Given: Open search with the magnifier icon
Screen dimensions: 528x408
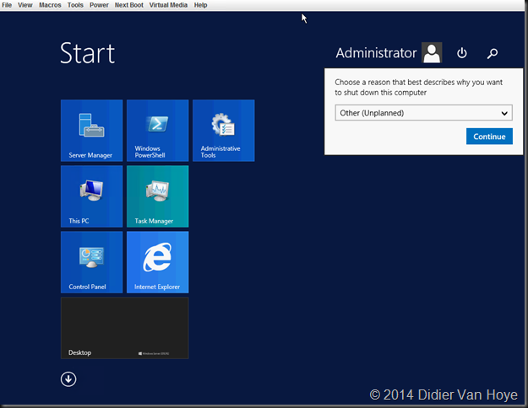Looking at the screenshot, I should tap(492, 53).
